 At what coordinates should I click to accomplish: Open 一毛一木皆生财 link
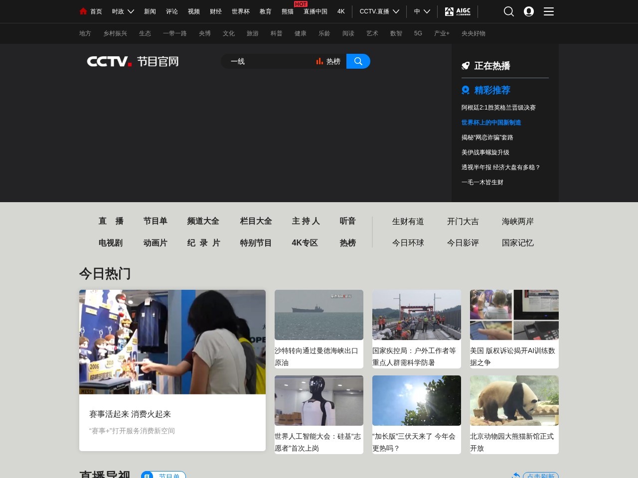coord(482,182)
